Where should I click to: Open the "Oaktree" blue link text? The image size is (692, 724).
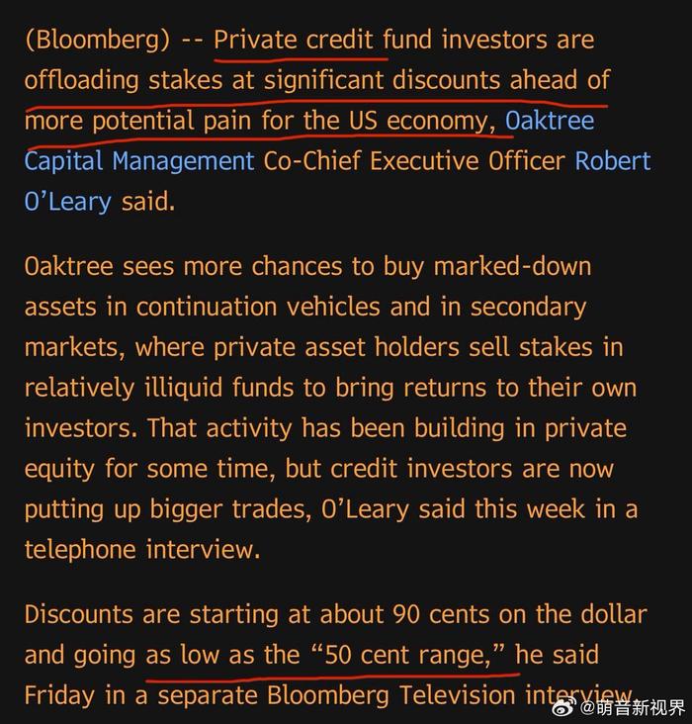tap(550, 121)
